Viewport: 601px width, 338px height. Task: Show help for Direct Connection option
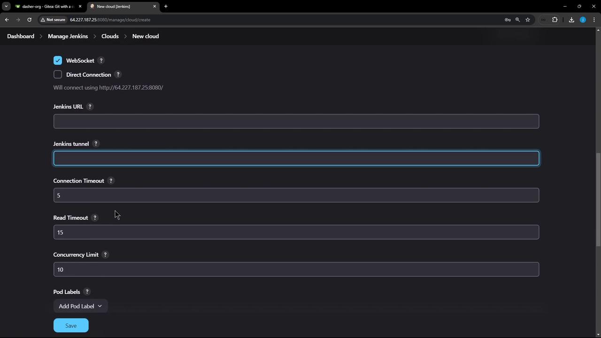coord(118,75)
